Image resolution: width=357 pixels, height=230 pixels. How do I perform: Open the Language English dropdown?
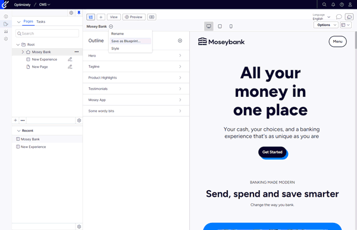[x=321, y=17]
